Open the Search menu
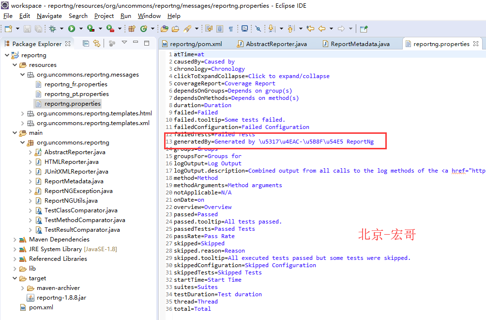 pos(78,16)
